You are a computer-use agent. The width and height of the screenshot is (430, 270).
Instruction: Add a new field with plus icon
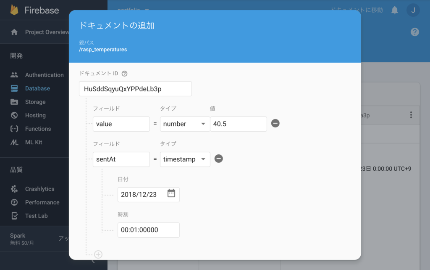point(98,254)
